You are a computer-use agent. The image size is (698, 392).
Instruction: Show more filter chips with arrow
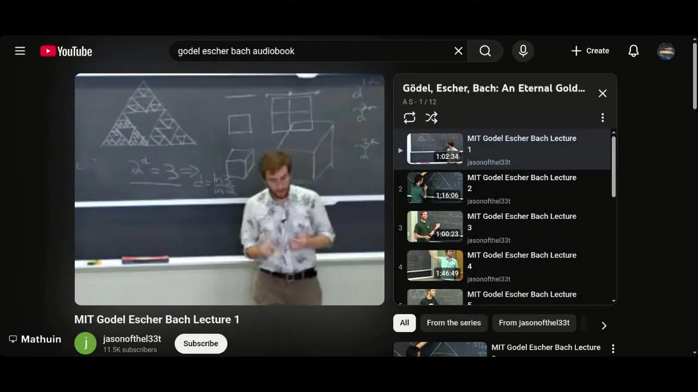(604, 326)
